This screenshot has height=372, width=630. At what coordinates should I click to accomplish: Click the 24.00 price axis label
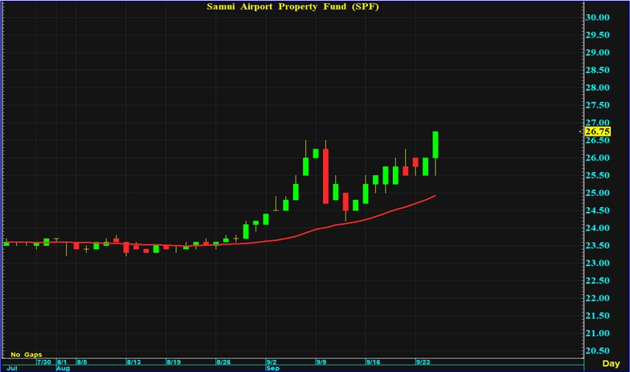tap(598, 228)
